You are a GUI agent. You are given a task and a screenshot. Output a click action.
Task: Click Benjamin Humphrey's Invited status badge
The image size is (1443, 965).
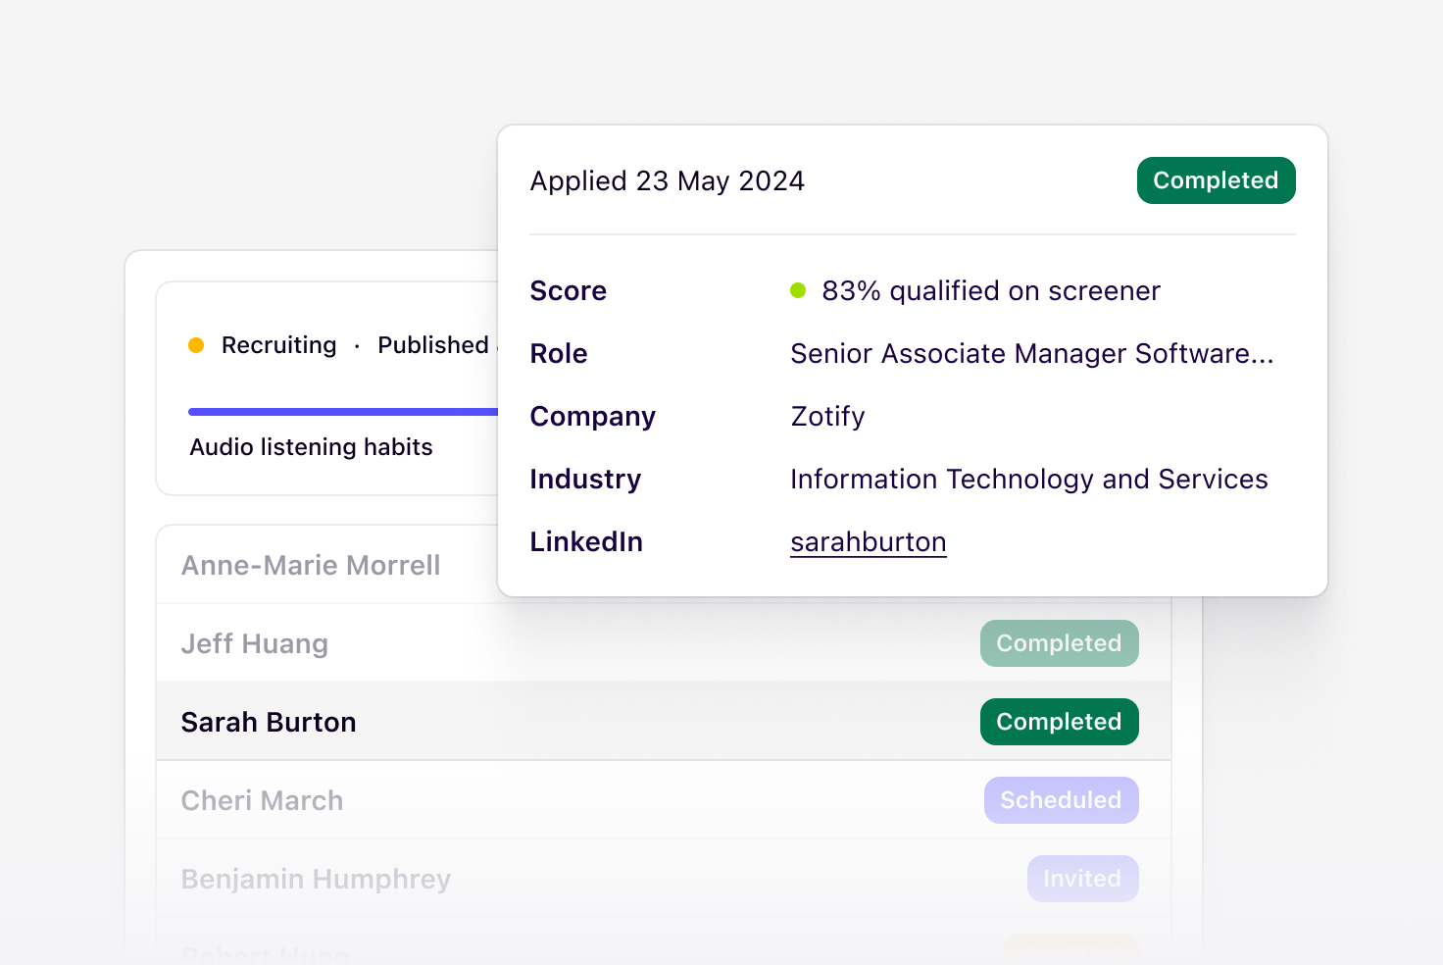tap(1082, 879)
